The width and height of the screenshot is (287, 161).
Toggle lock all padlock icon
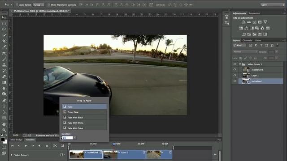[x=255, y=58]
